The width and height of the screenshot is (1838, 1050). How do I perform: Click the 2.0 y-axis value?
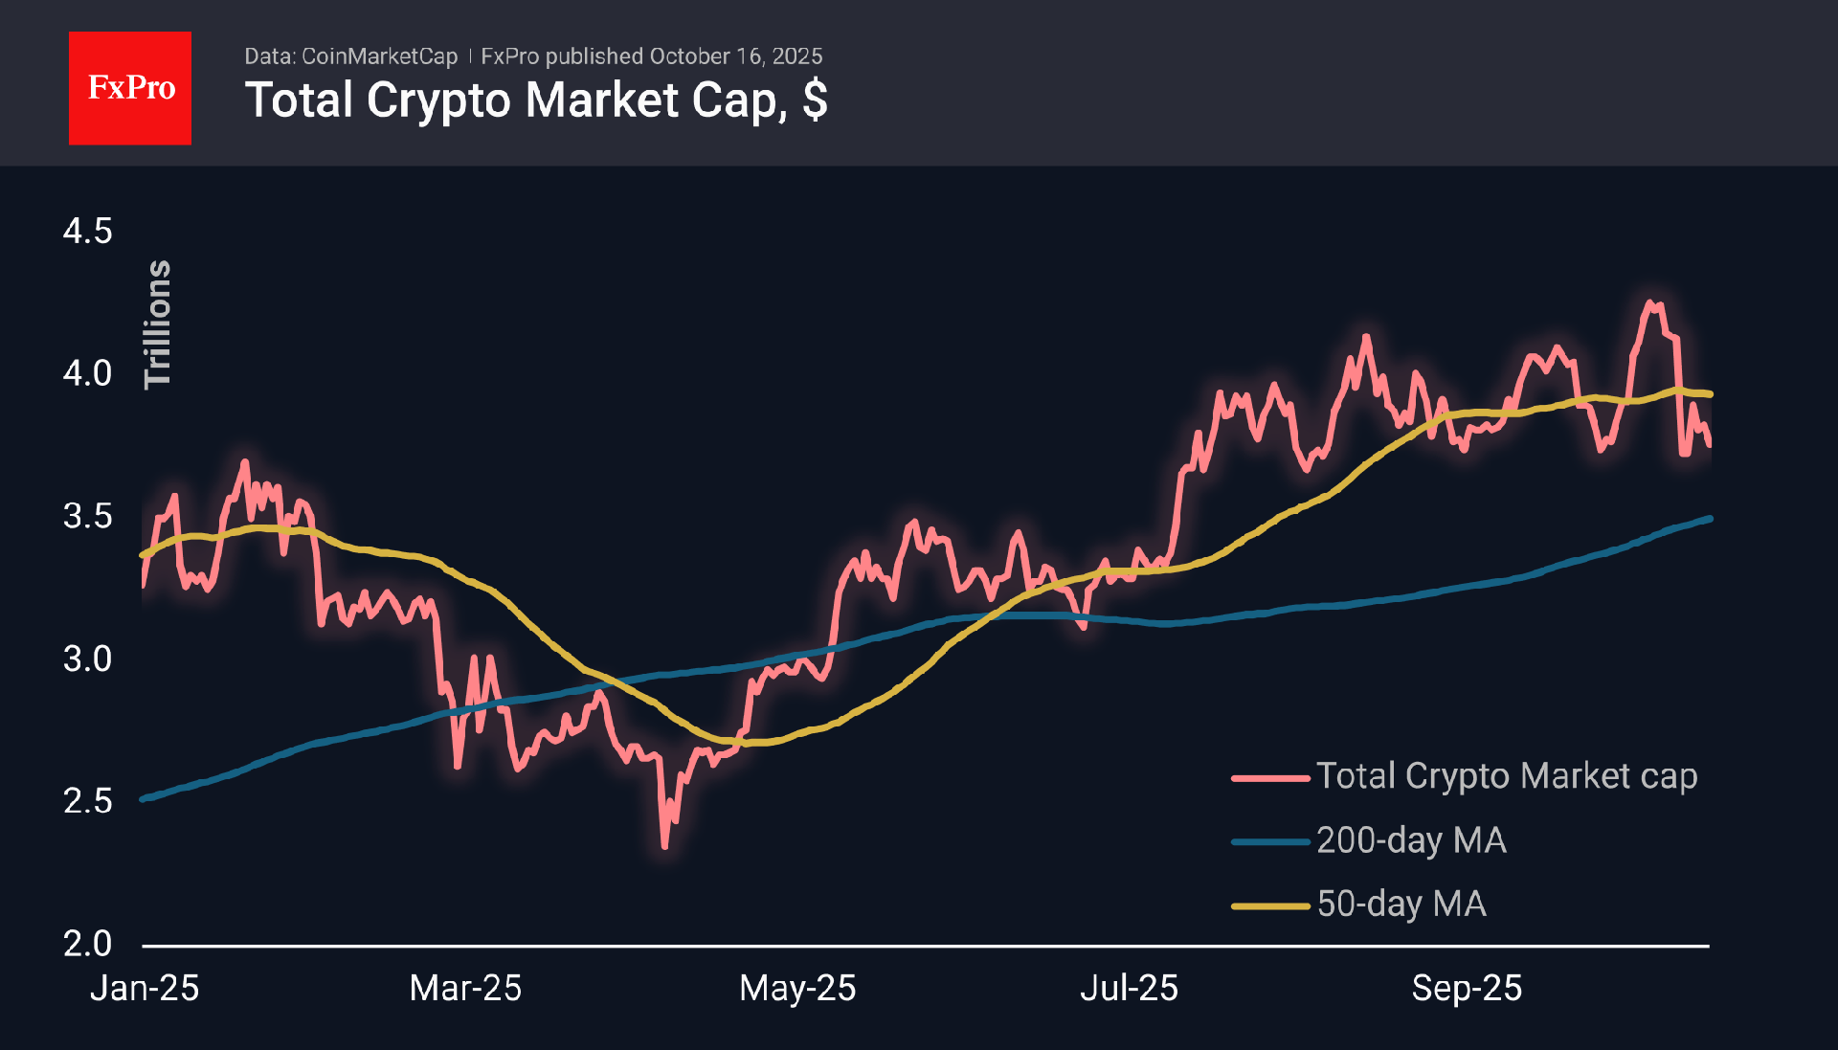[87, 944]
